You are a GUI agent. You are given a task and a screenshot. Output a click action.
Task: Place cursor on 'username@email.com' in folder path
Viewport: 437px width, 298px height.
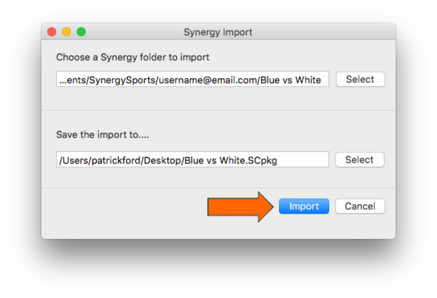(208, 80)
